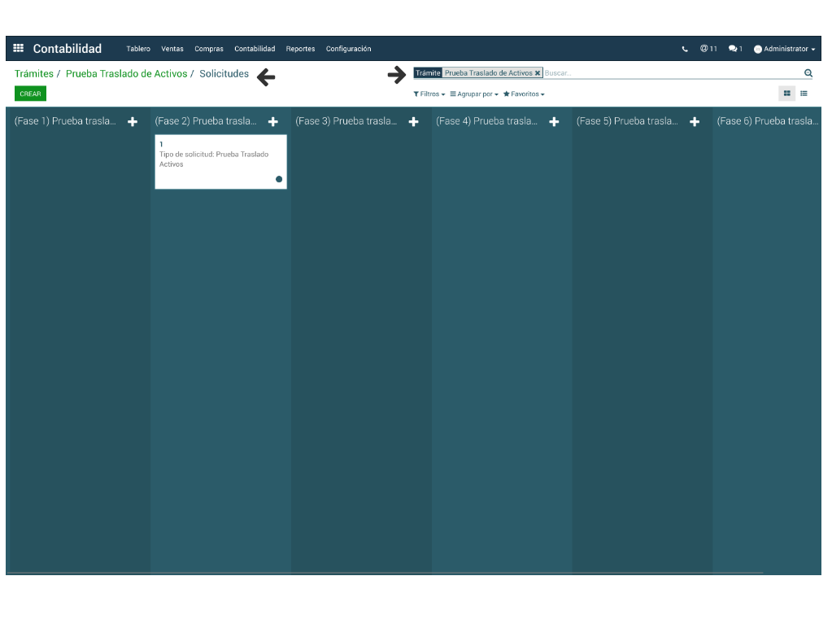
Task: Expand the Agrupar por dropdown
Action: point(474,94)
